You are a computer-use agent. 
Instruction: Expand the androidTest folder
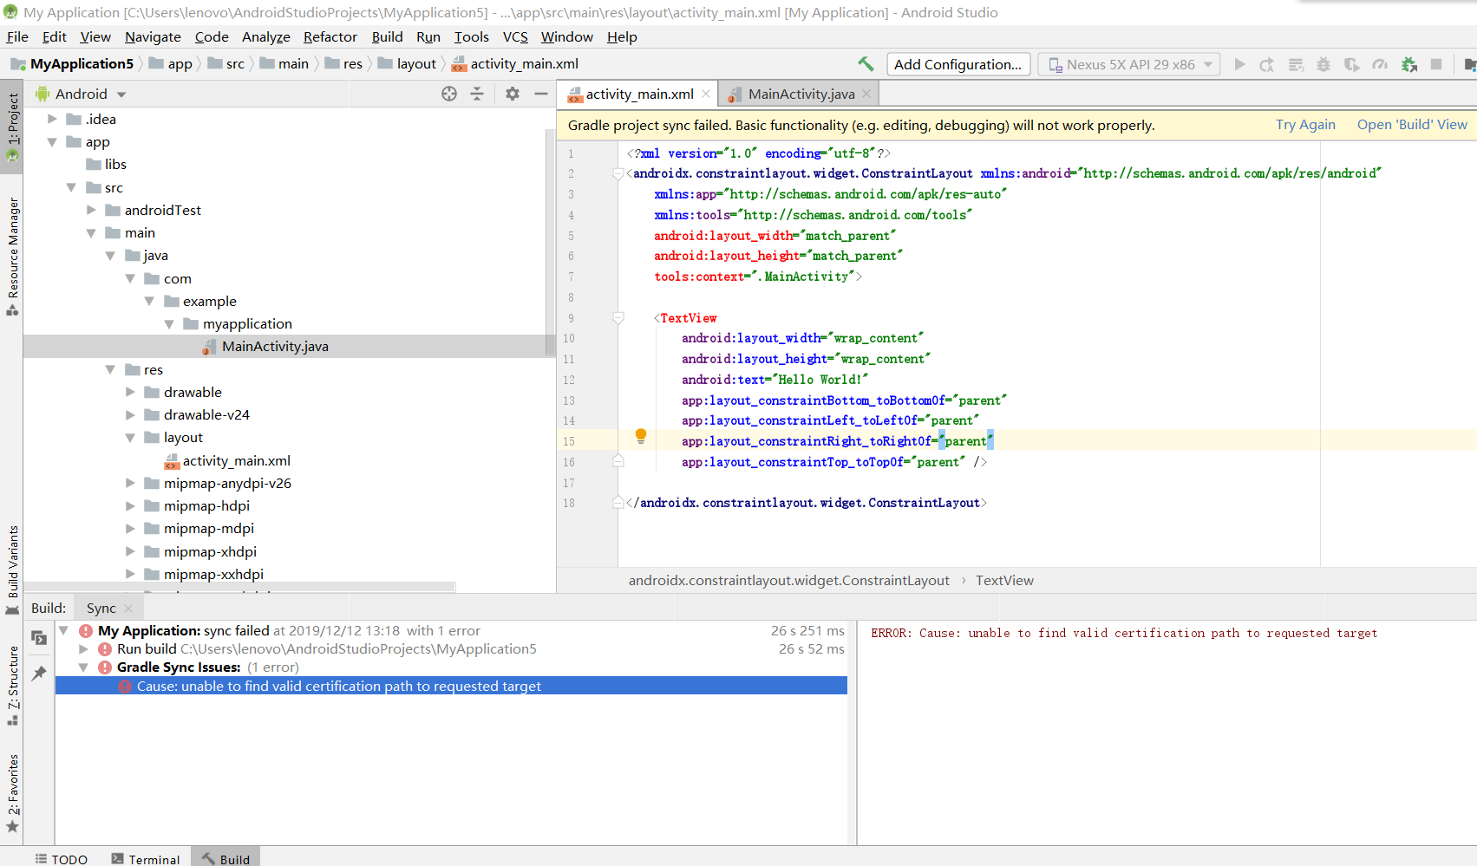91,210
